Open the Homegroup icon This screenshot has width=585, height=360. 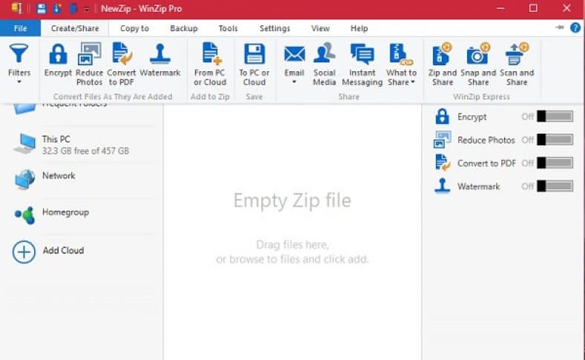pos(24,215)
